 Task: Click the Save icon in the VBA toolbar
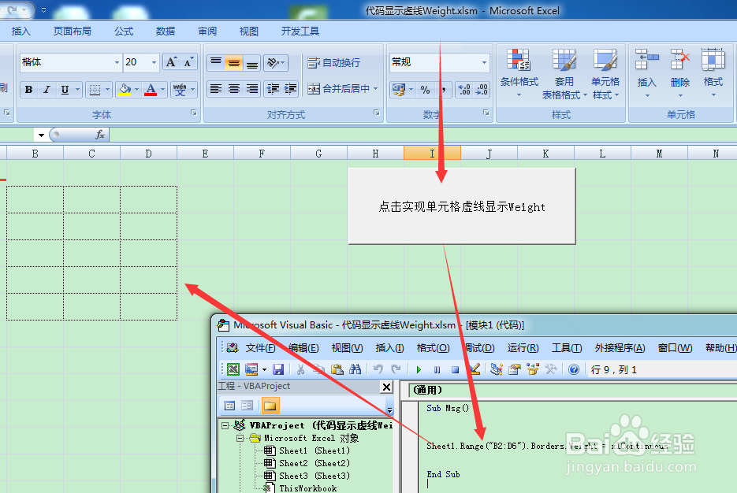pyautogui.click(x=278, y=369)
